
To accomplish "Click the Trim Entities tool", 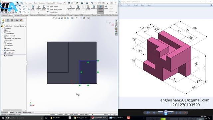I will click(33, 8).
